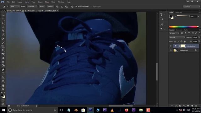Viewport: 201px width, 113px height.
Task: Select the Color Lookup 1 layer mask thumbnail
Action: point(182,46)
